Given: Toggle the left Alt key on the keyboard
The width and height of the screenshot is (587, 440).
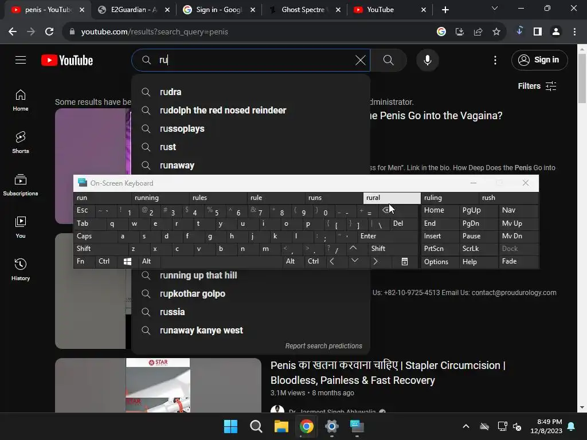Looking at the screenshot, I should point(149,261).
